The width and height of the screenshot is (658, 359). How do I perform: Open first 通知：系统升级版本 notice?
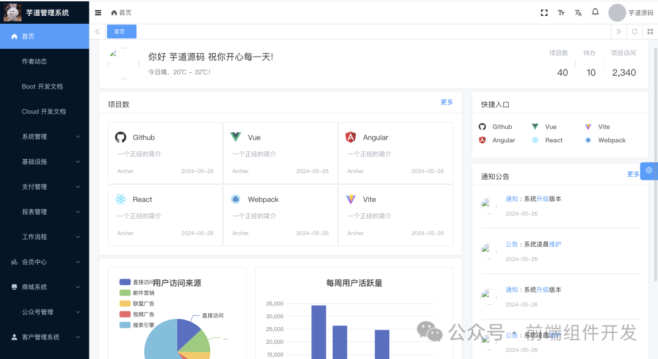click(533, 199)
